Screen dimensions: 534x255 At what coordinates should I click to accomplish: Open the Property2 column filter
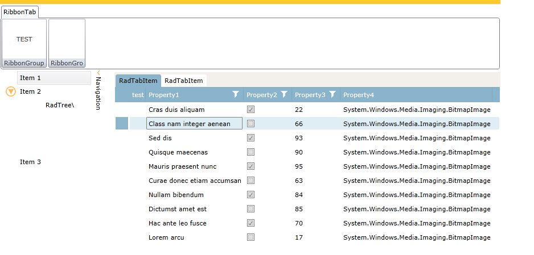[285, 95]
